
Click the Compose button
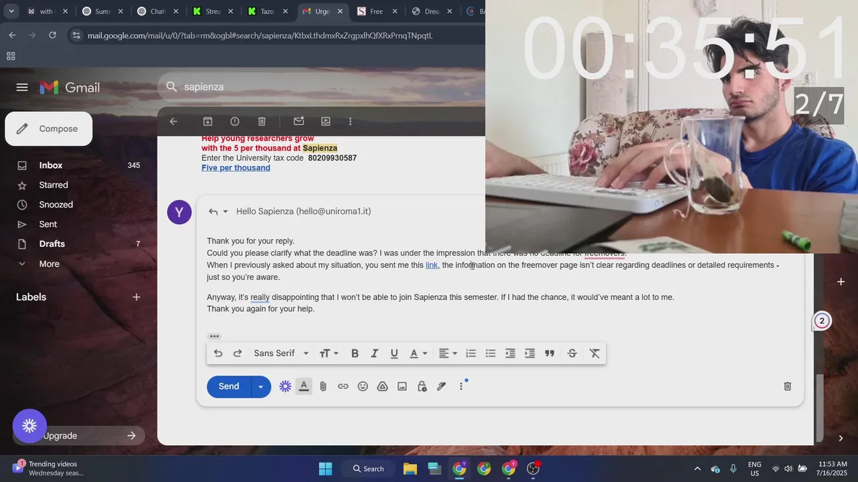pos(49,129)
